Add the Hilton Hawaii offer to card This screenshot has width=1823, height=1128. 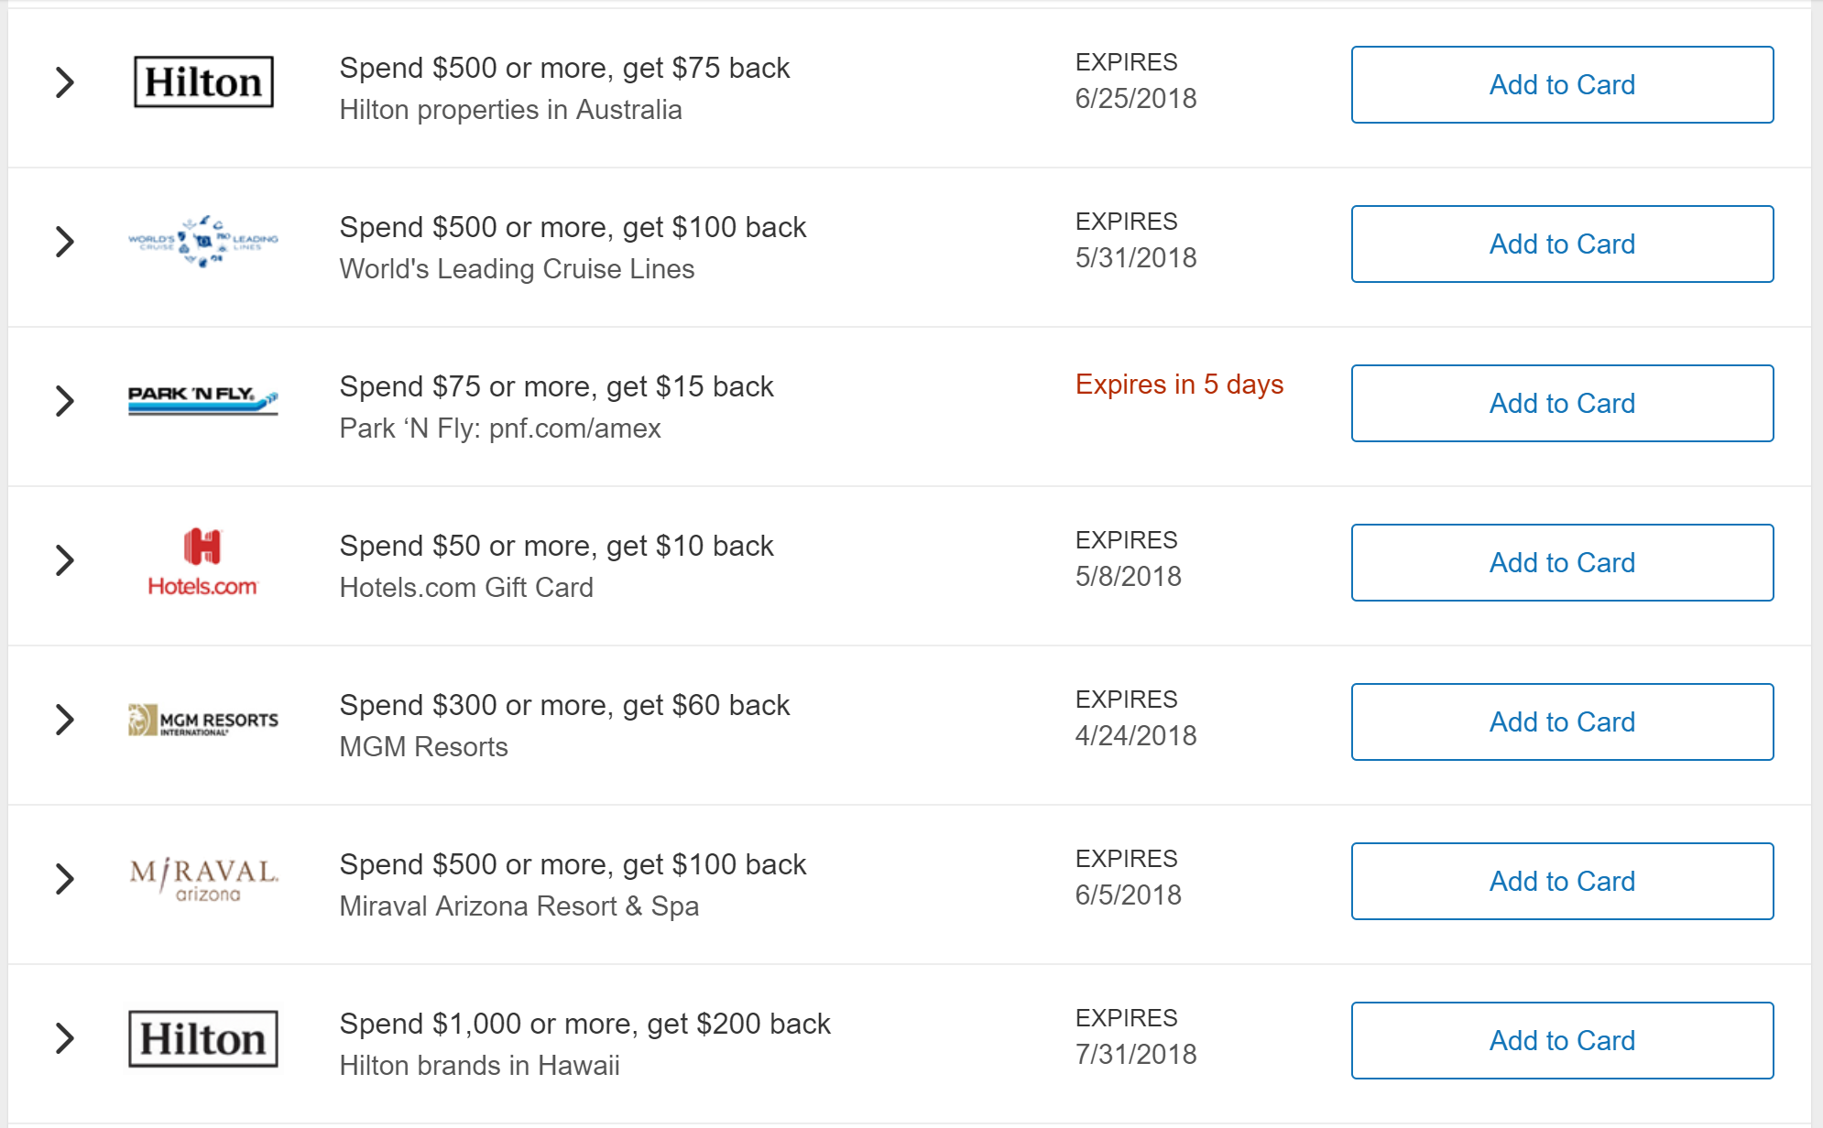pyautogui.click(x=1562, y=1040)
